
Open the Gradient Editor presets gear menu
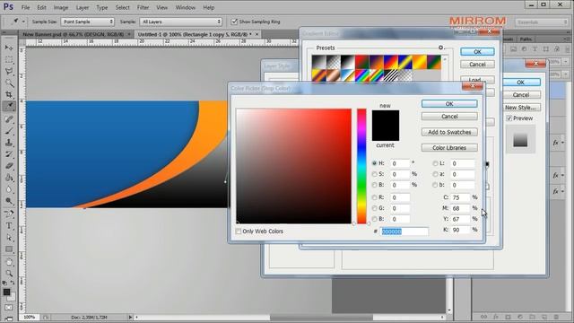(x=440, y=48)
